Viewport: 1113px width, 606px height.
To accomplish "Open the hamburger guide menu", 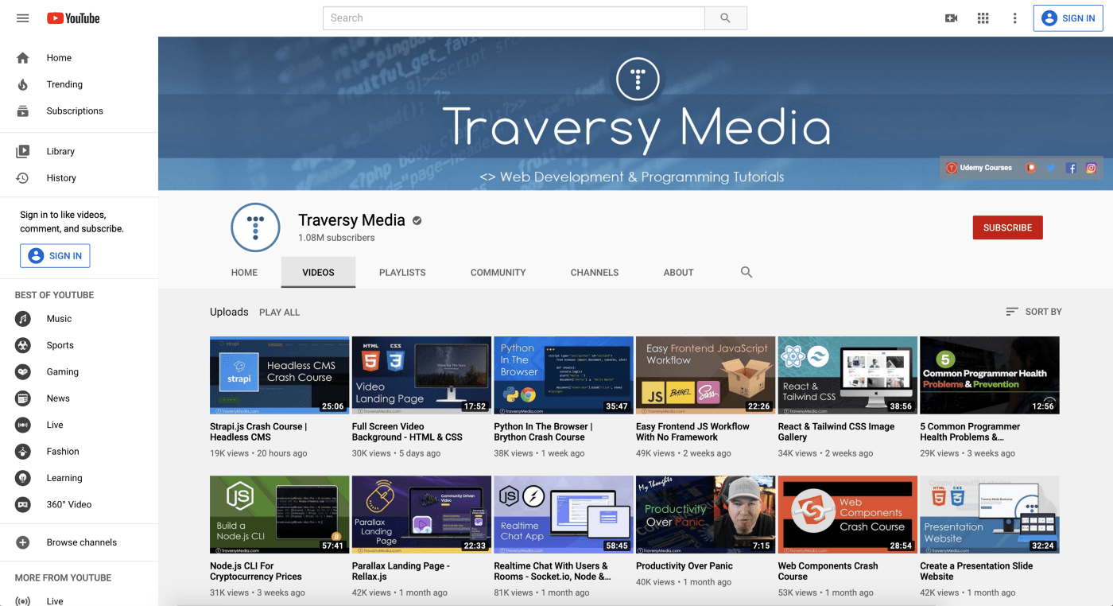I will 22,18.
